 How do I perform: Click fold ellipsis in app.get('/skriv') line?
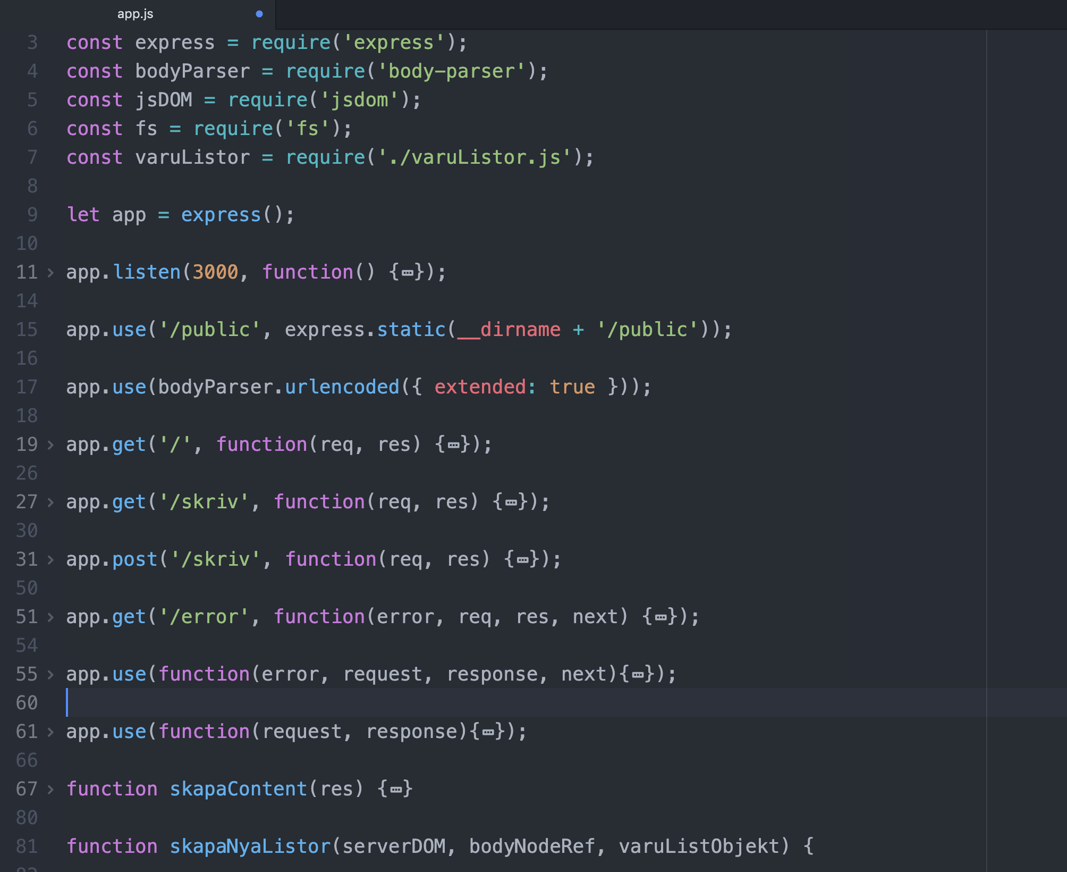(x=511, y=503)
